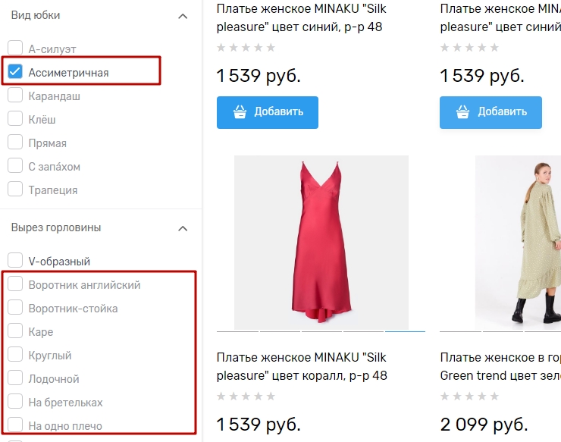The image size is (561, 442).
Task: Select the V-образный neckline filter
Action: [x=15, y=262]
